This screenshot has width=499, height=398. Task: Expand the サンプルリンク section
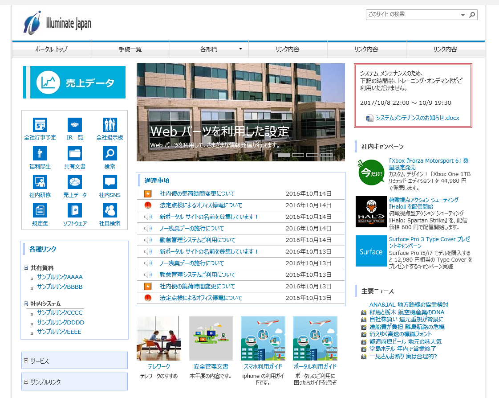point(26,382)
